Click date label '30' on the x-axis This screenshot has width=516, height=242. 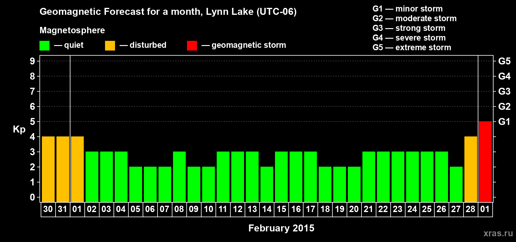point(48,209)
